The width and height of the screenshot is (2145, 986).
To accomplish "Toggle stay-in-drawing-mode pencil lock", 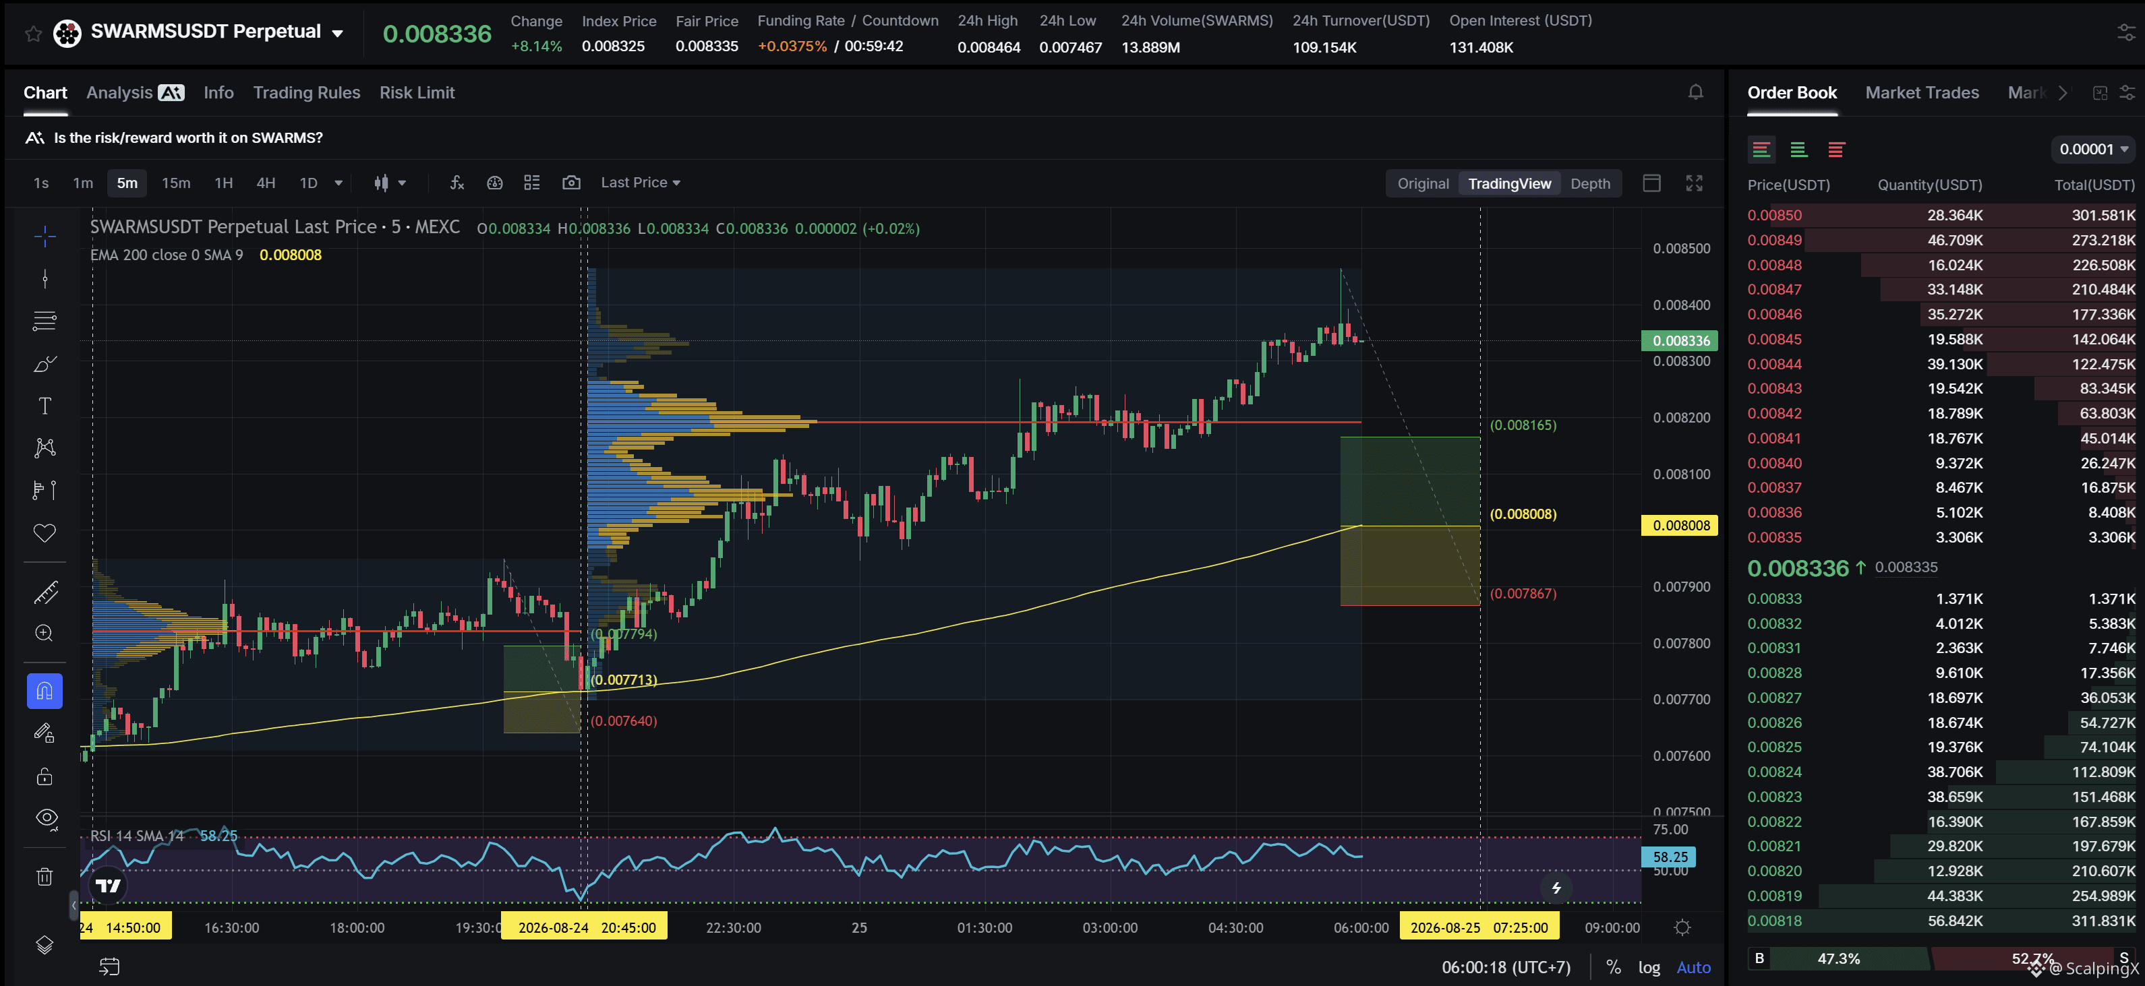I will [45, 733].
